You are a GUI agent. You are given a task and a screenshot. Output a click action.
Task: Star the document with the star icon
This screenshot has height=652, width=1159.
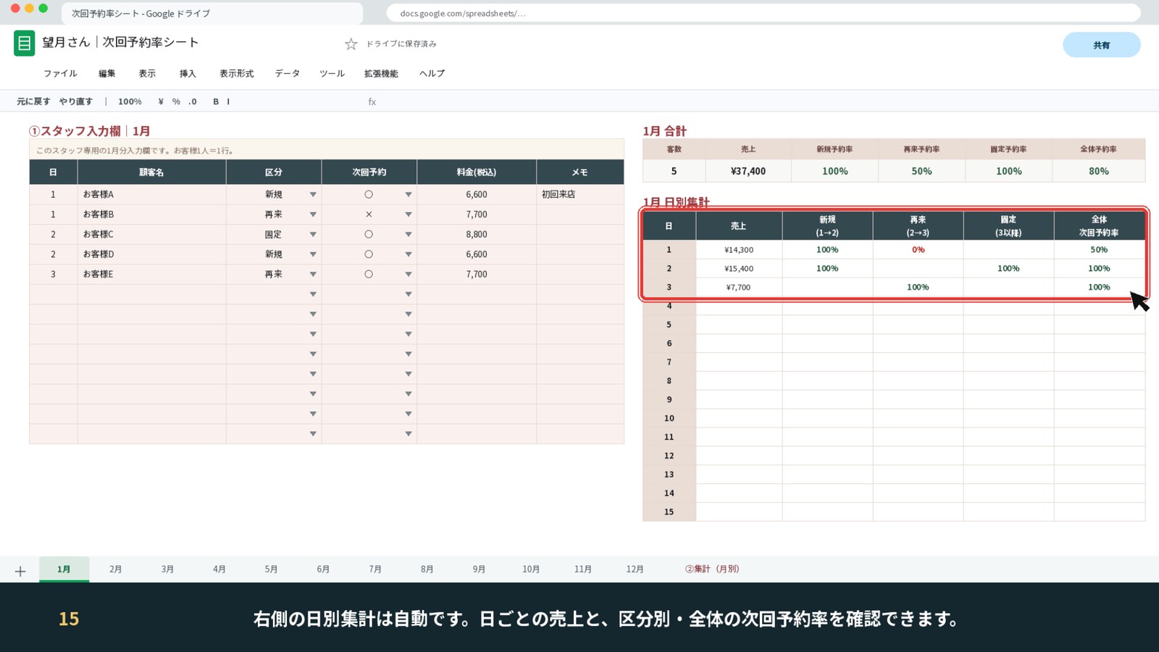[x=351, y=44]
